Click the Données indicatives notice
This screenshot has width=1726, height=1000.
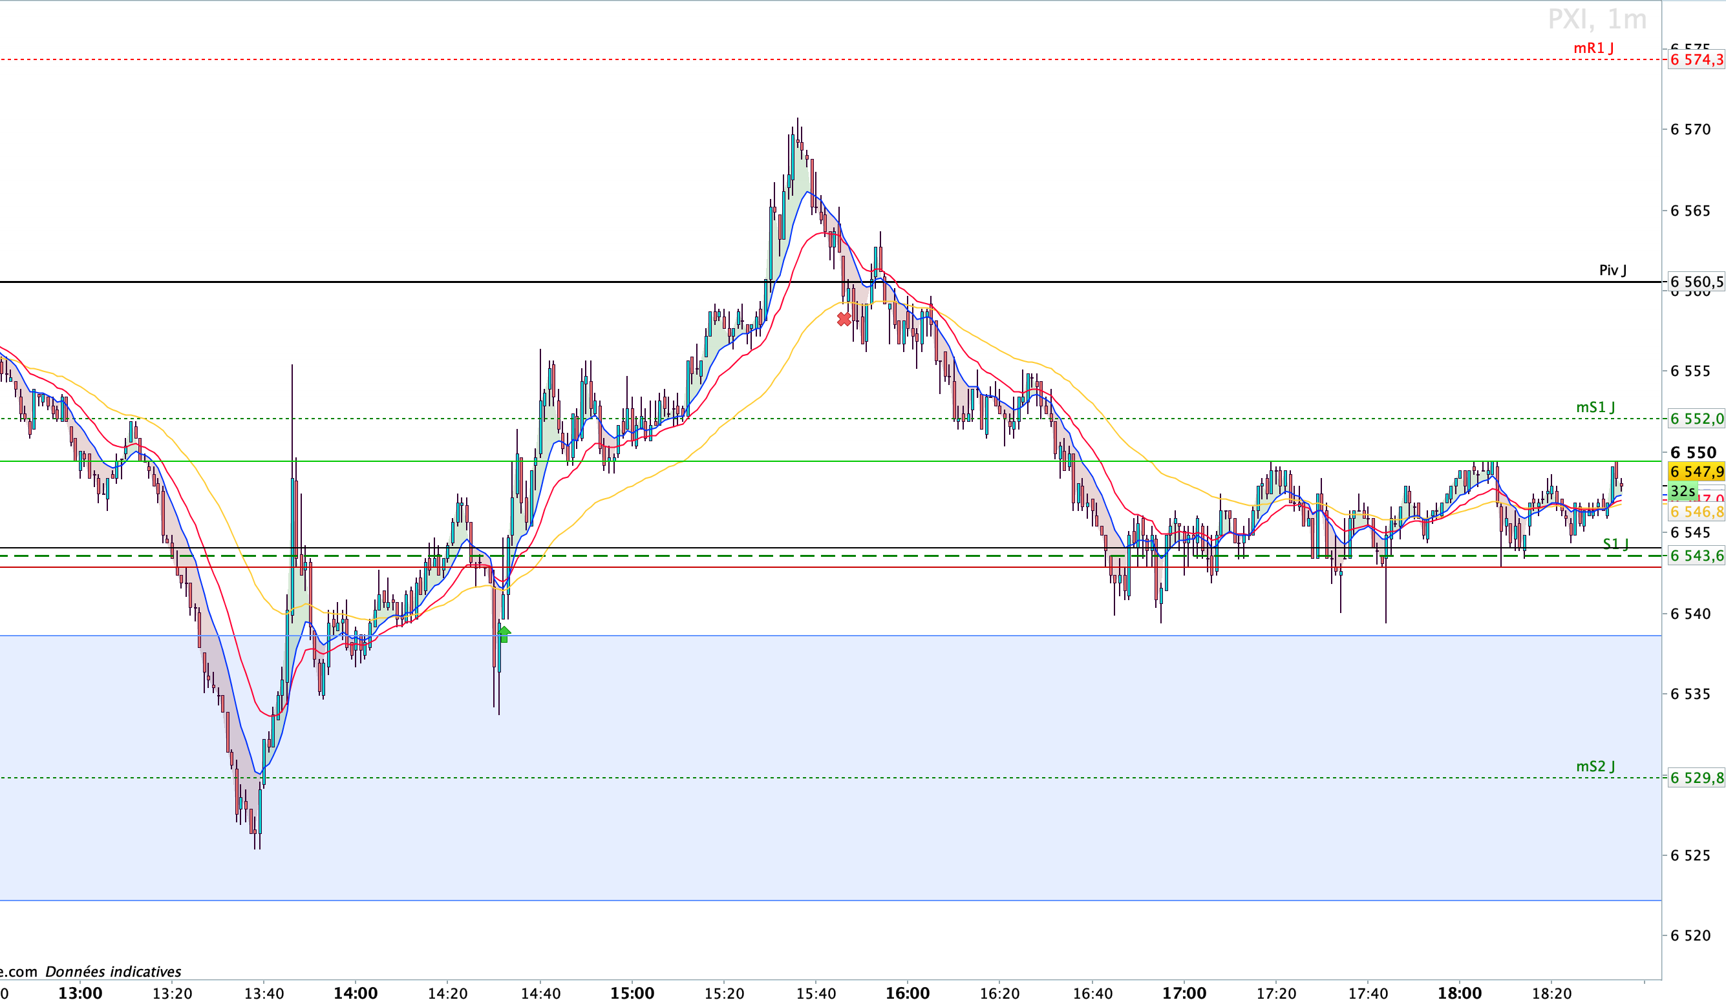(113, 972)
